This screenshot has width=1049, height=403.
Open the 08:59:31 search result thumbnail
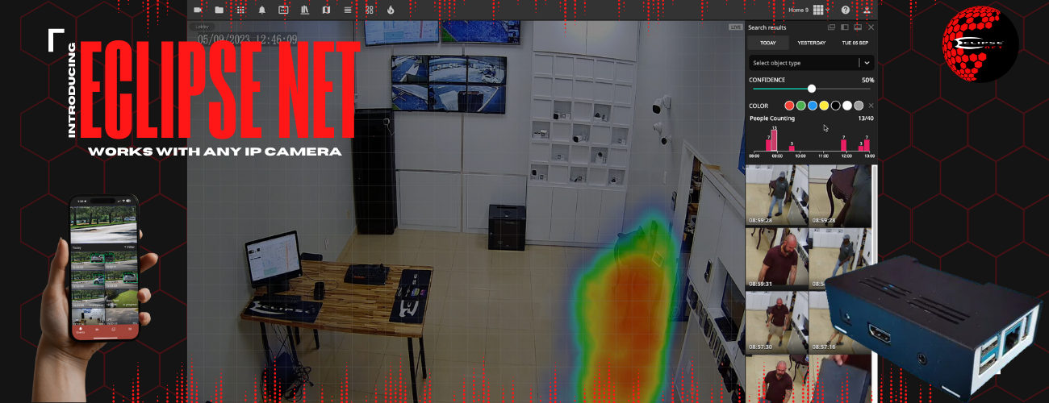tap(777, 258)
